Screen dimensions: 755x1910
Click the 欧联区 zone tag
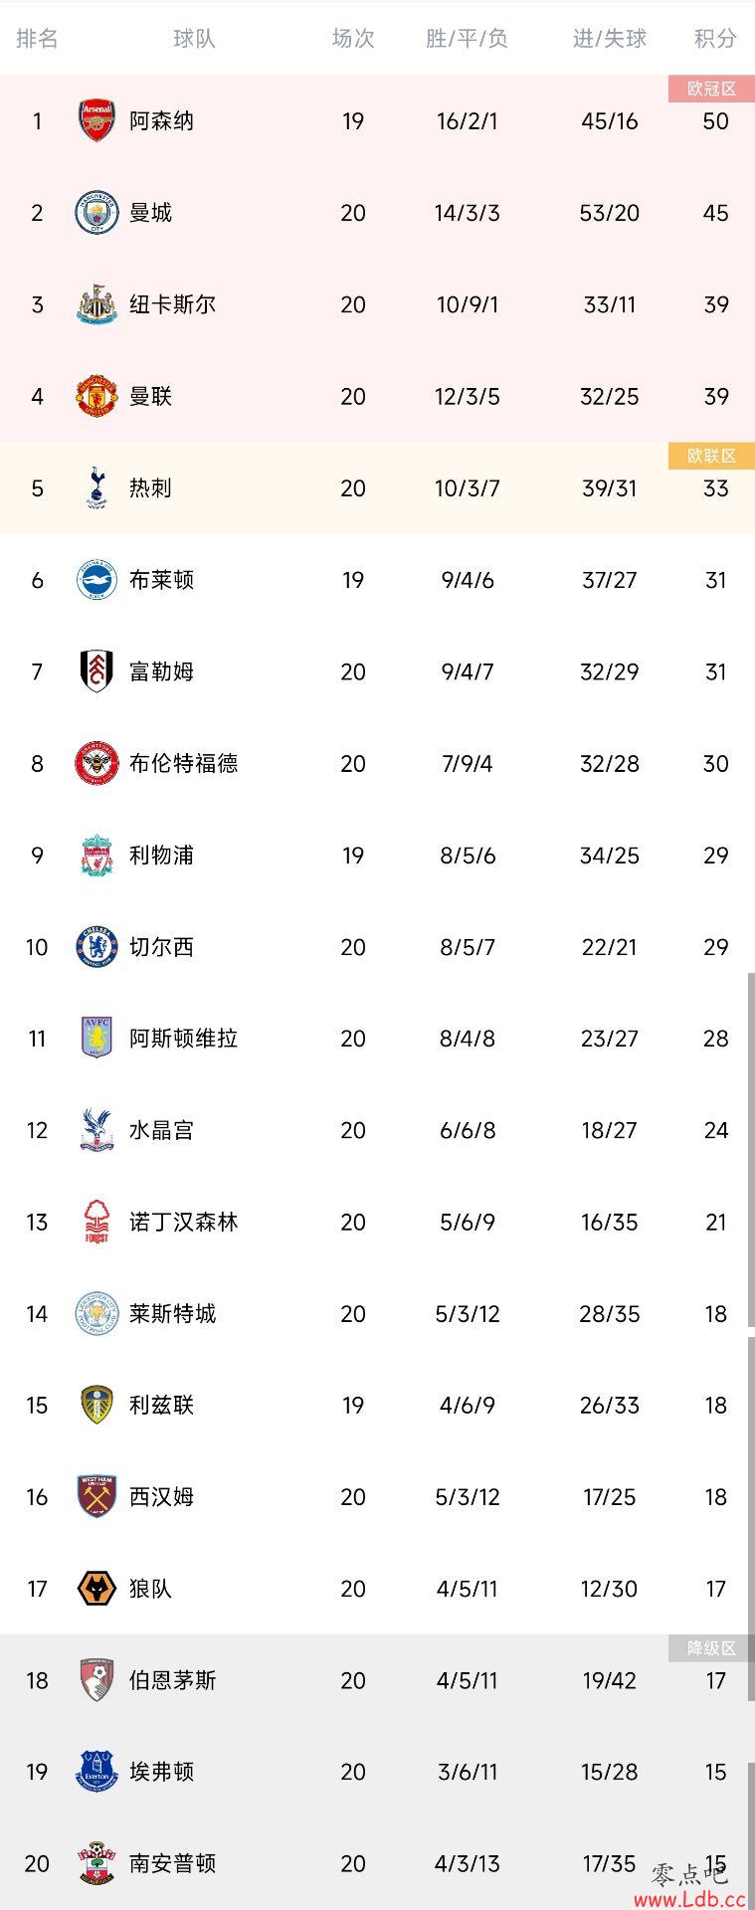tap(711, 456)
